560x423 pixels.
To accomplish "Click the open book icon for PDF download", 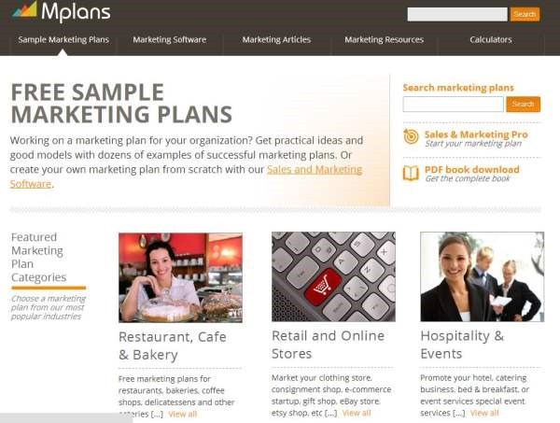I will [411, 174].
